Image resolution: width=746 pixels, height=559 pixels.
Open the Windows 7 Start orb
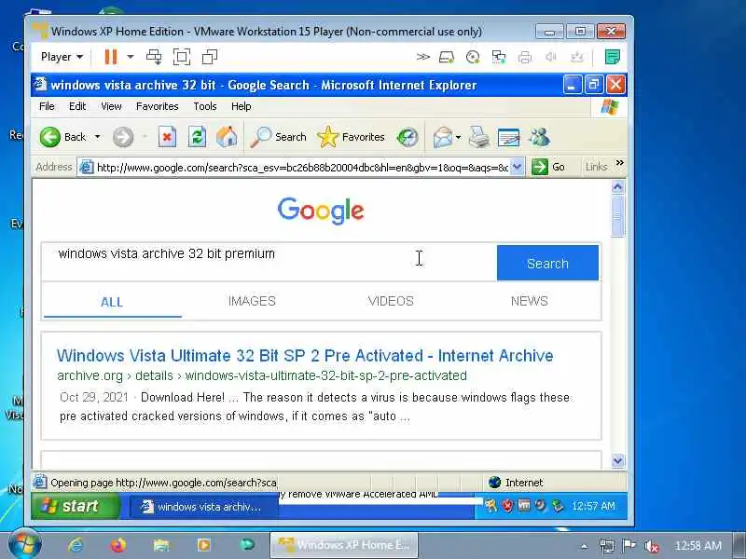pyautogui.click(x=25, y=544)
